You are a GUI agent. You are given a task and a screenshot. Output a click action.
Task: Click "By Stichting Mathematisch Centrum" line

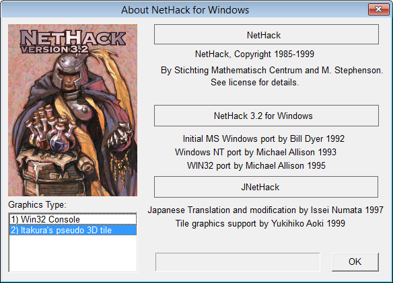point(272,71)
